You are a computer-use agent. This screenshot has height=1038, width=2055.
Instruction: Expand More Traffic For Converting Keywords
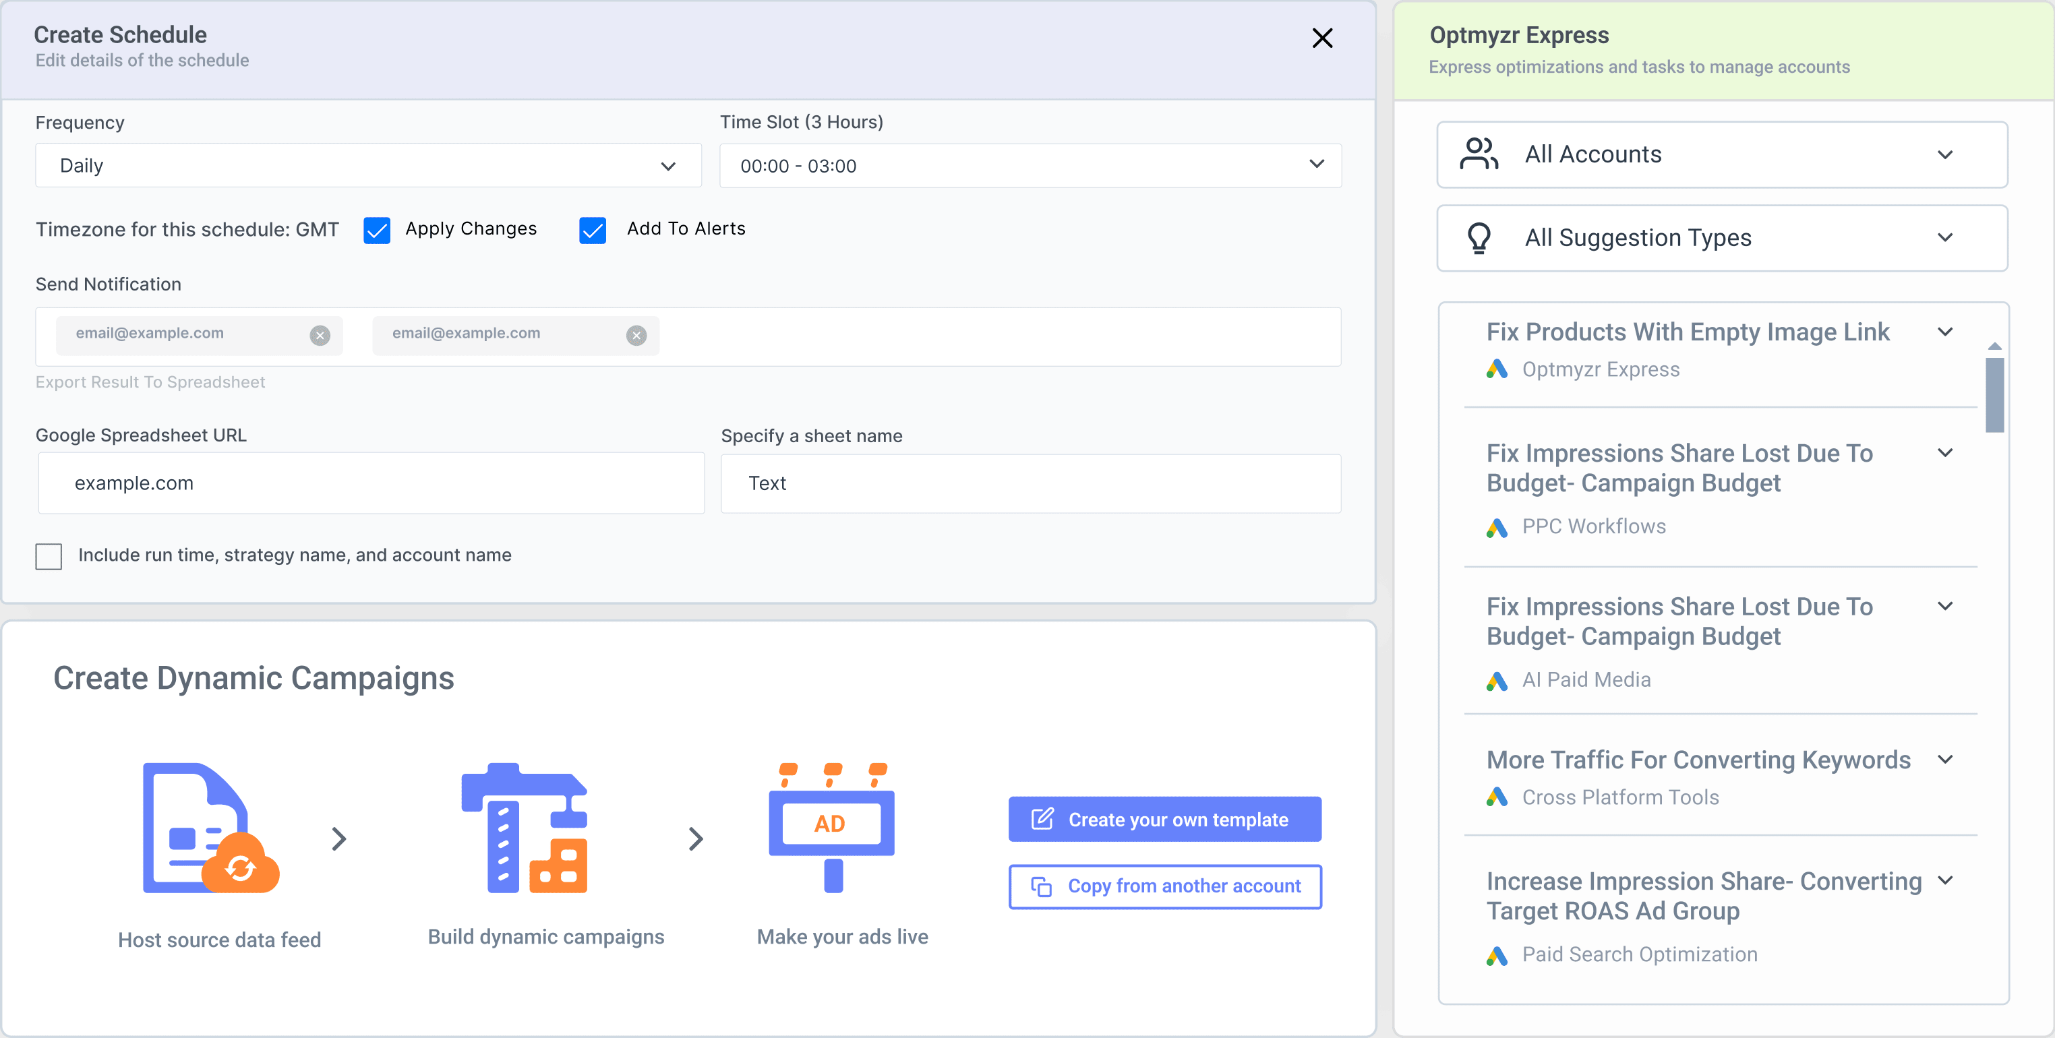[1945, 759]
